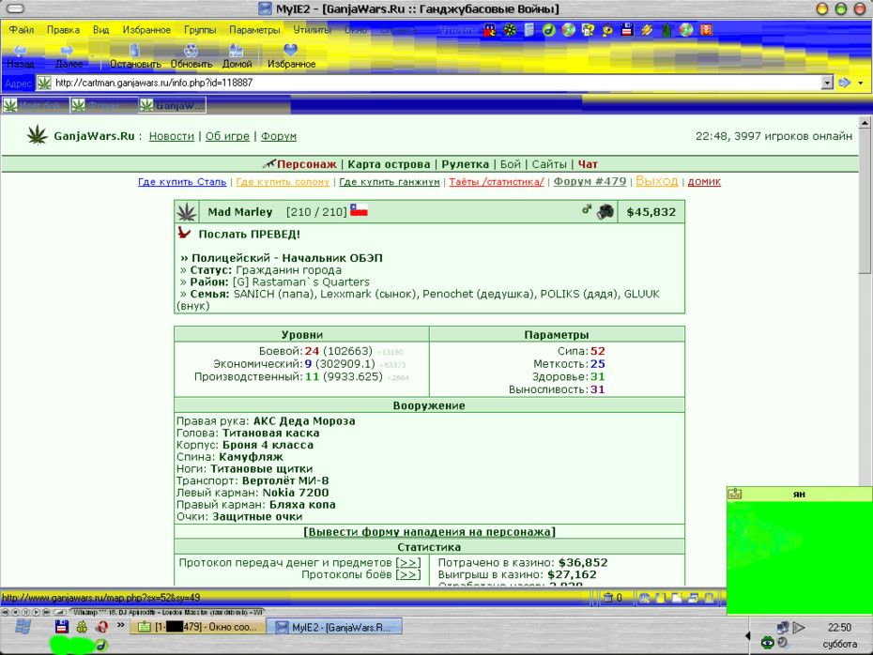873x655 pixels.
Task: Click the green clover eye tray icon
Action: (x=768, y=643)
